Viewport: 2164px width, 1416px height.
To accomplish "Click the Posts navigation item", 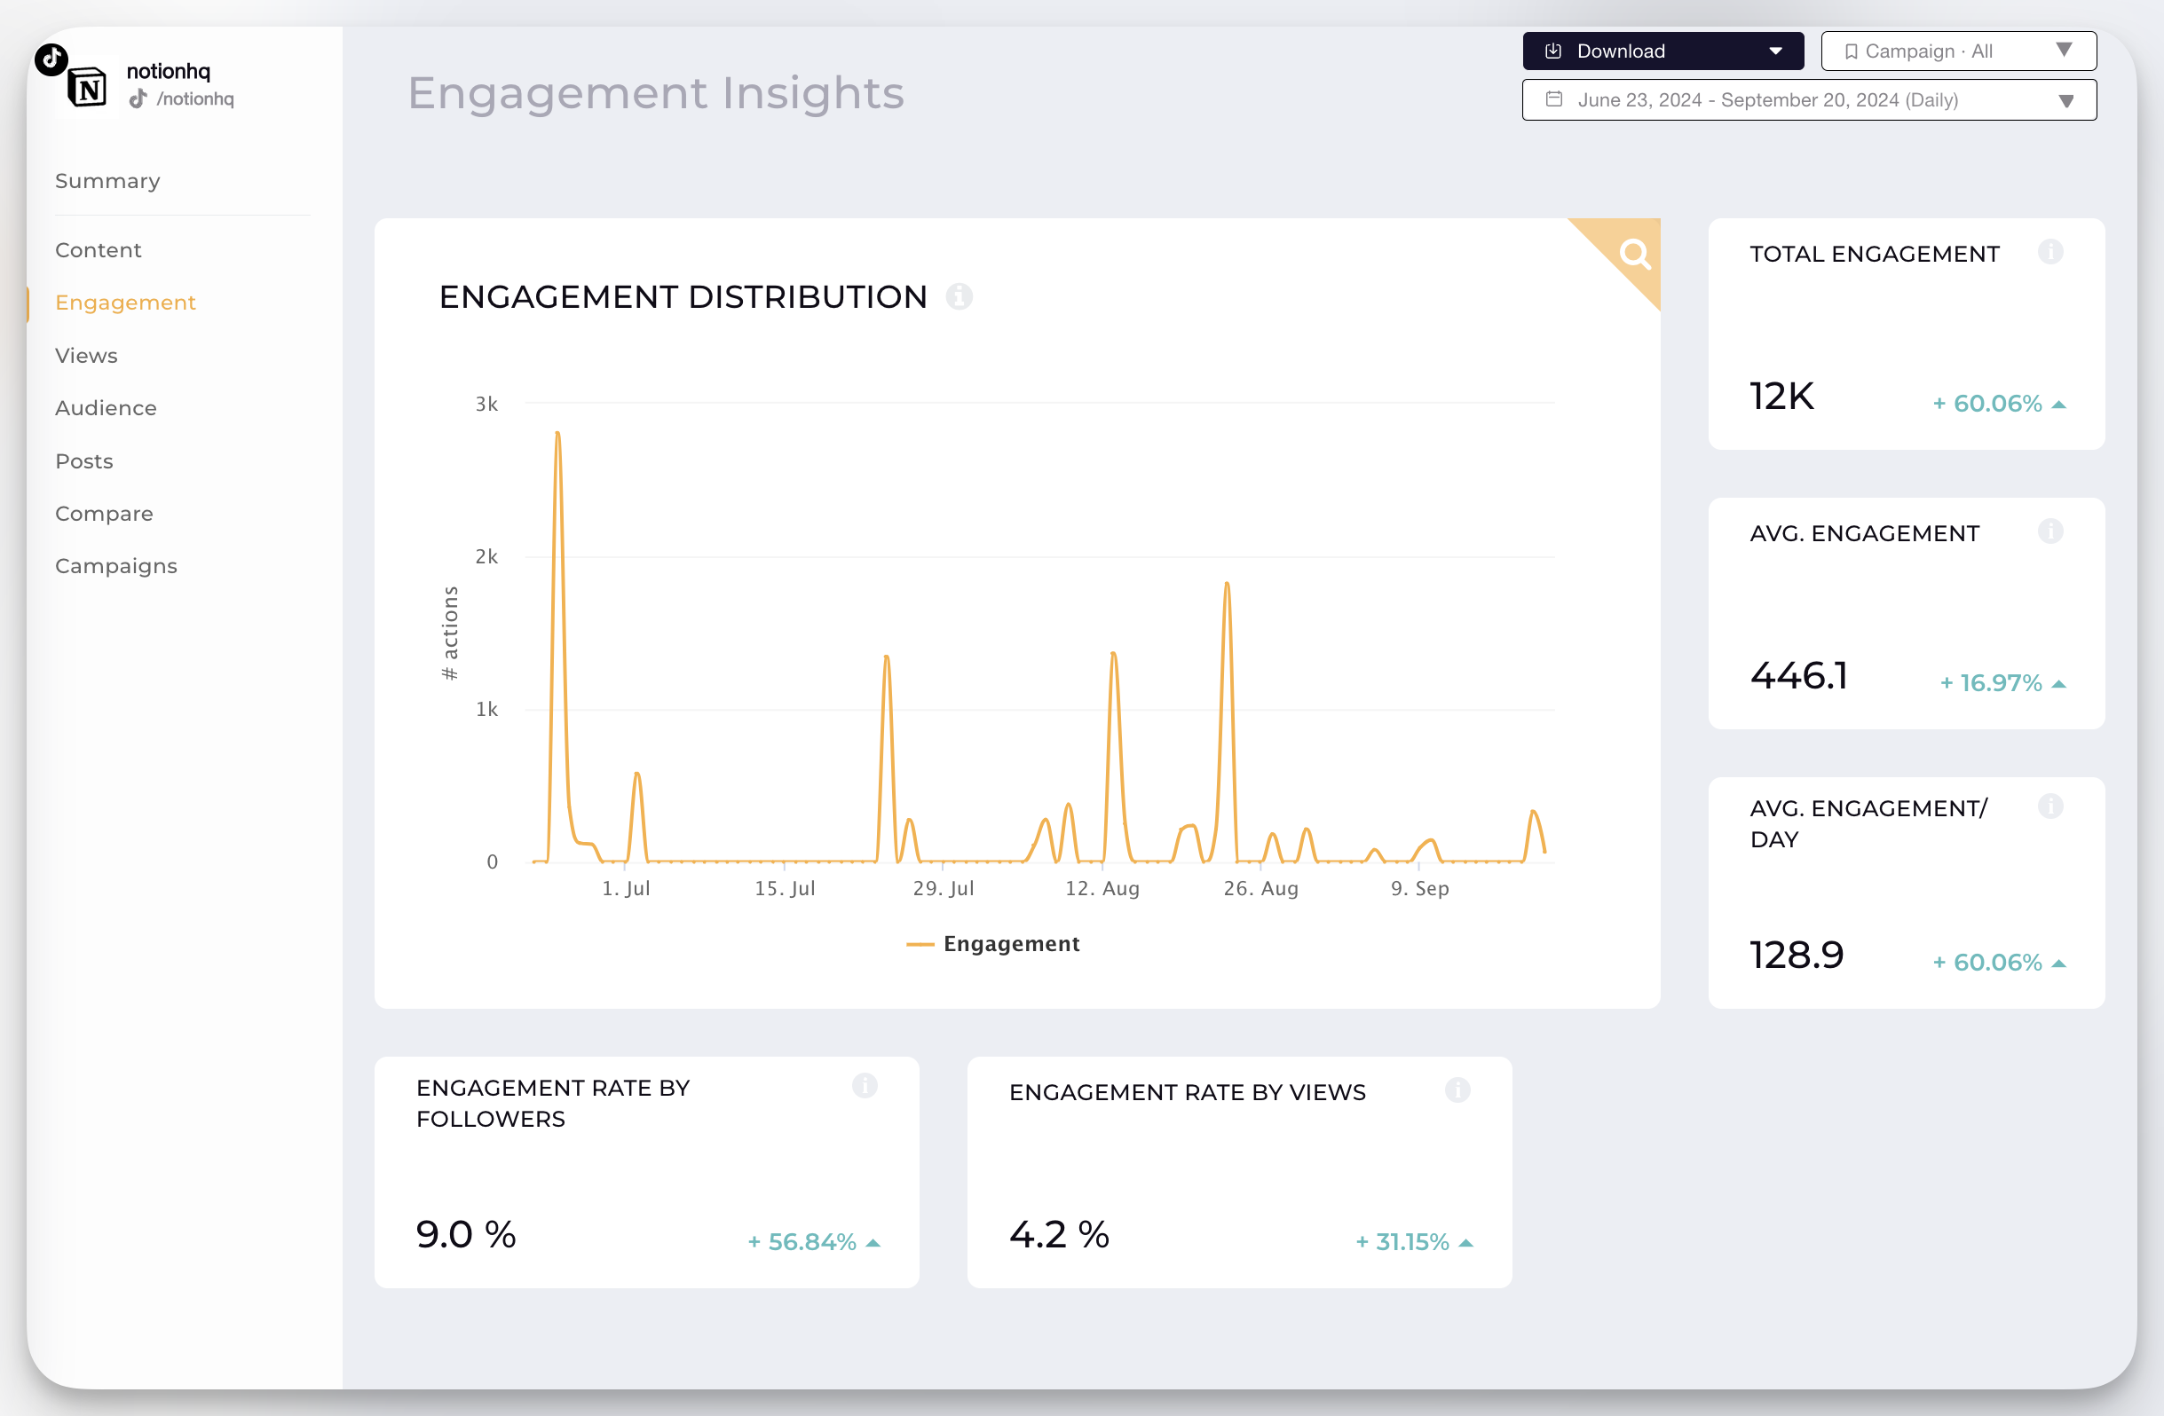I will 83,460.
